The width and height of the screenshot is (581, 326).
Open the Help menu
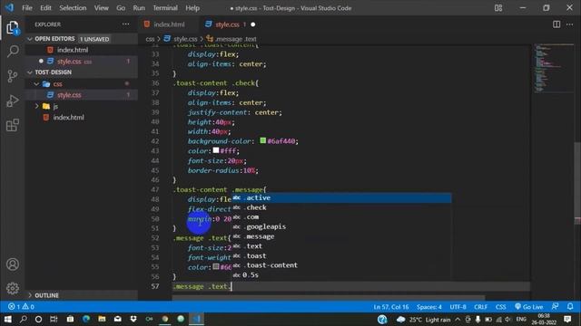click(192, 8)
